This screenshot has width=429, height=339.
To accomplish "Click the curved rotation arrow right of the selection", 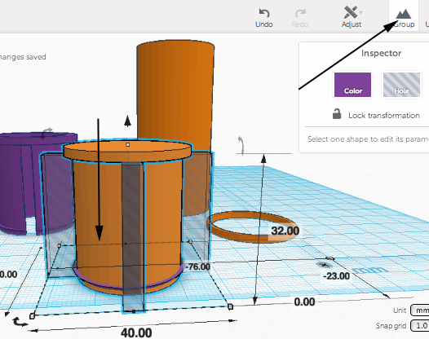I will pos(241,145).
